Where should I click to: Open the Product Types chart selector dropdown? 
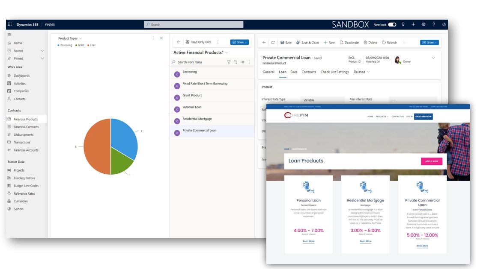coord(80,38)
